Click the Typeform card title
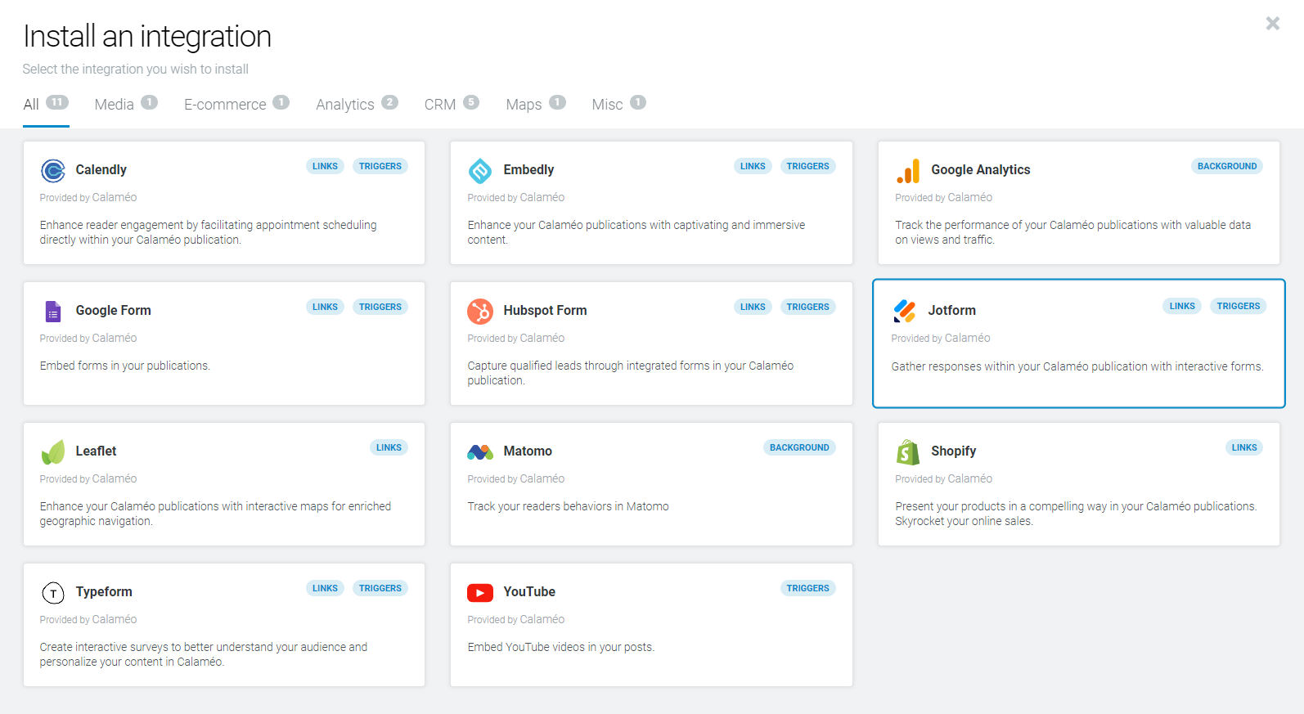 coord(104,591)
